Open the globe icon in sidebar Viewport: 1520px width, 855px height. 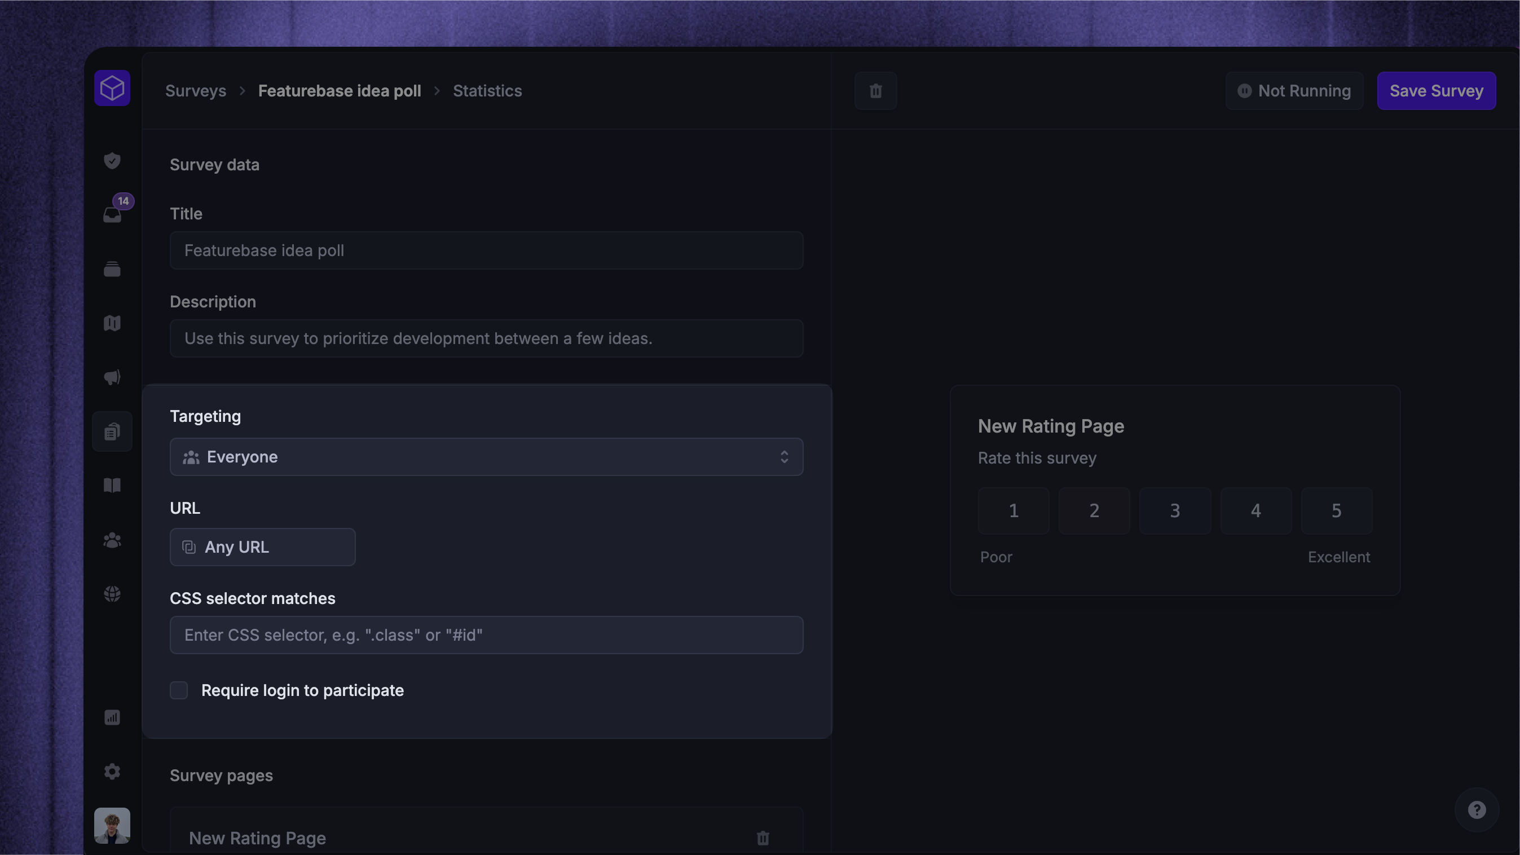[112, 594]
